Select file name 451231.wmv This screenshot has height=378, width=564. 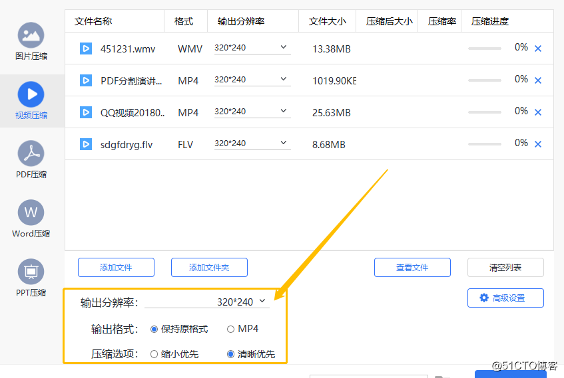point(128,48)
